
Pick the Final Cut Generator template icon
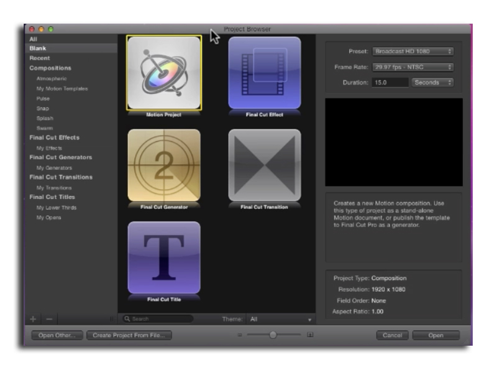tap(164, 165)
